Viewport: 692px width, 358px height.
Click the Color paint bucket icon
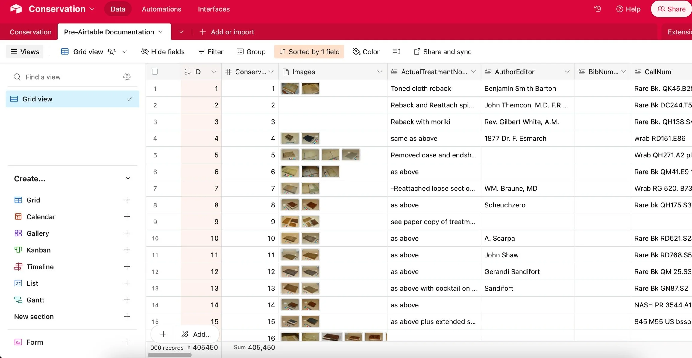(356, 52)
